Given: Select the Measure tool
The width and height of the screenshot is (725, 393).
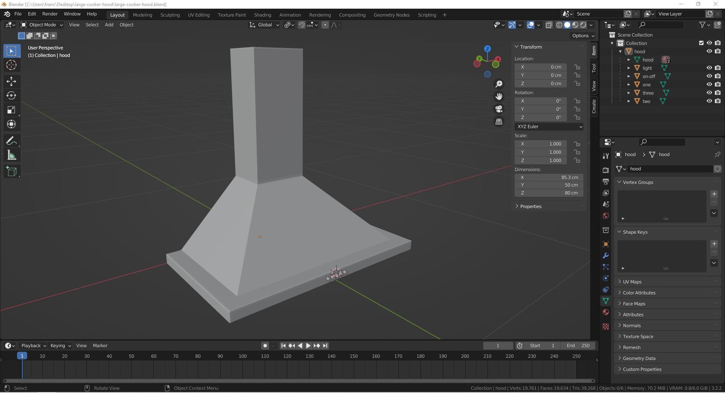Looking at the screenshot, I should tap(11, 155).
